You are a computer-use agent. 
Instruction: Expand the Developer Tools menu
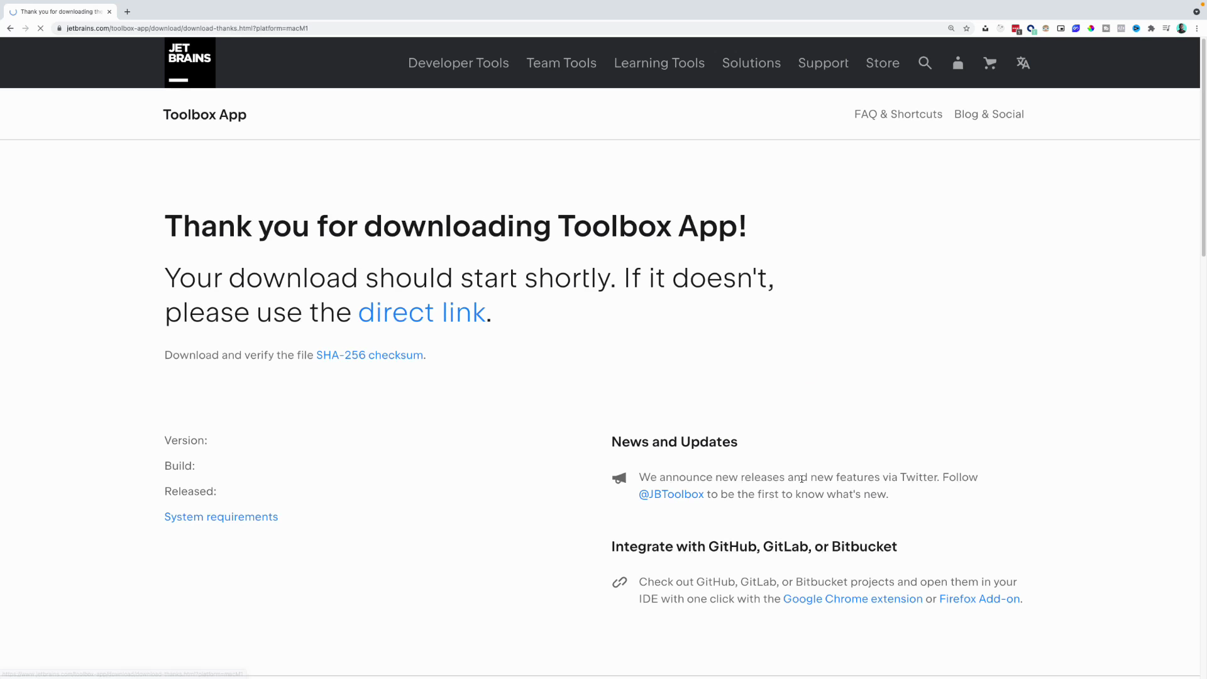(458, 63)
